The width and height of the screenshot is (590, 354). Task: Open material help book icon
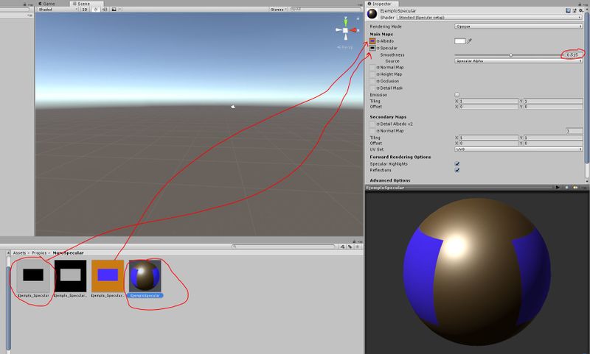coord(568,10)
